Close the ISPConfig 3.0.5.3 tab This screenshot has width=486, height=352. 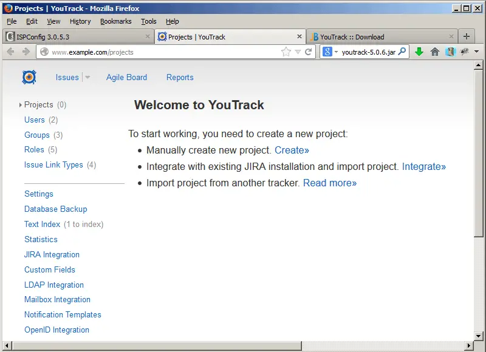tap(148, 36)
